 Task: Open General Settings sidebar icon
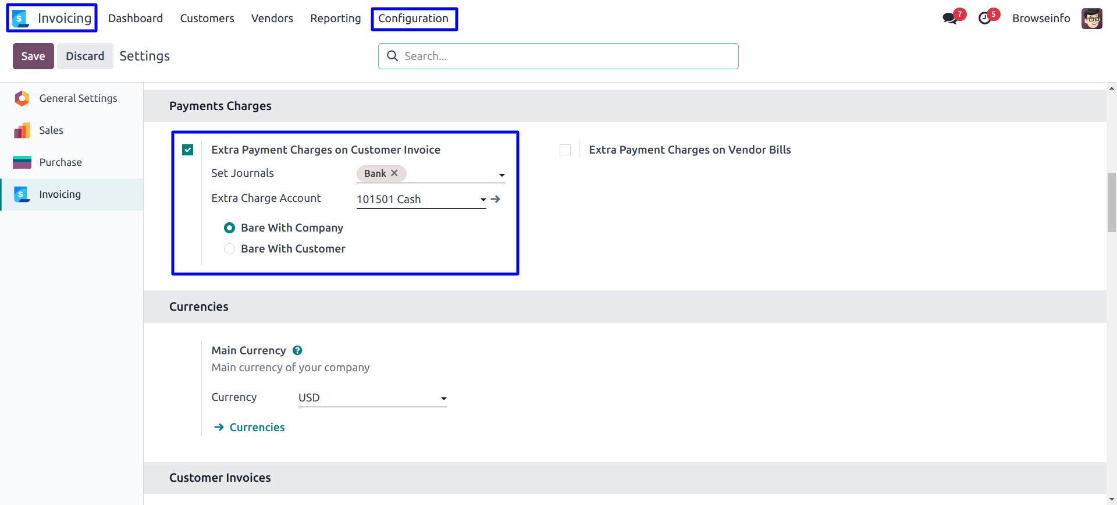[22, 98]
